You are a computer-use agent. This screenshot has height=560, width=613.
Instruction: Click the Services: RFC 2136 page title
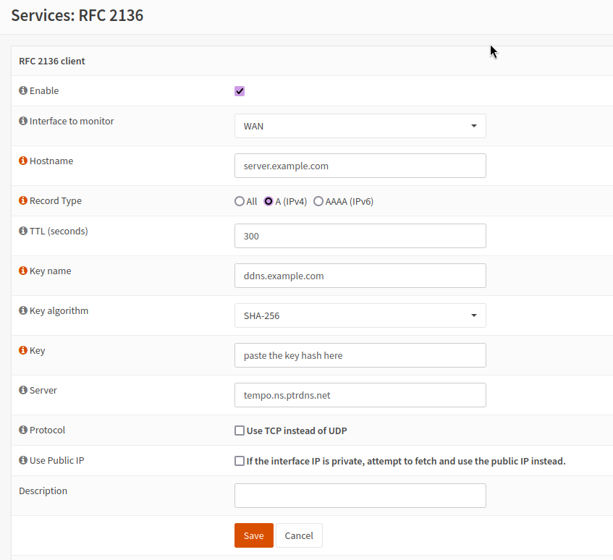pyautogui.click(x=77, y=15)
